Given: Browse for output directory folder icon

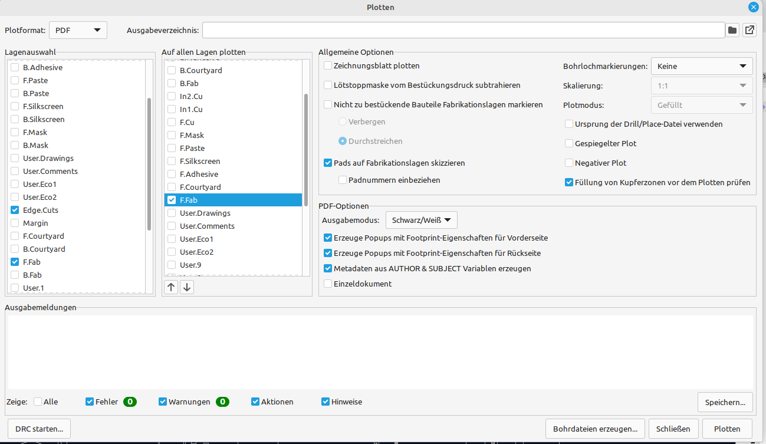Looking at the screenshot, I should 732,30.
